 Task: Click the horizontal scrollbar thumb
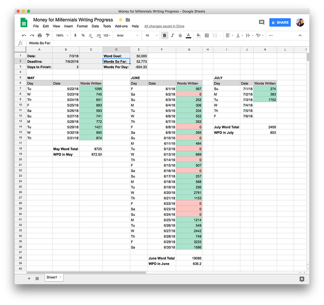(86, 273)
